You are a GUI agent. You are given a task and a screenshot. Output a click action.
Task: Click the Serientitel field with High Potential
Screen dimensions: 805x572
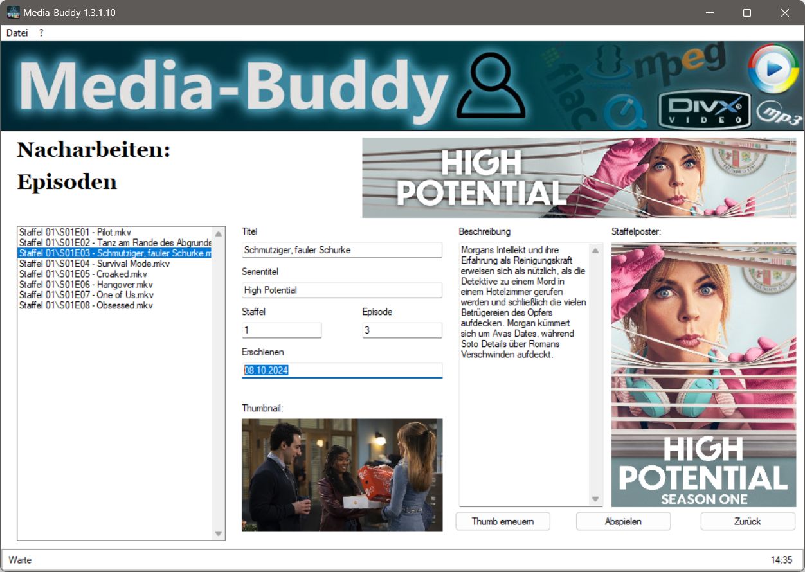pyautogui.click(x=342, y=290)
